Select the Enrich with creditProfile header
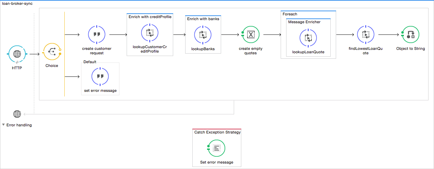Screen dimensions: 434x169 point(150,16)
